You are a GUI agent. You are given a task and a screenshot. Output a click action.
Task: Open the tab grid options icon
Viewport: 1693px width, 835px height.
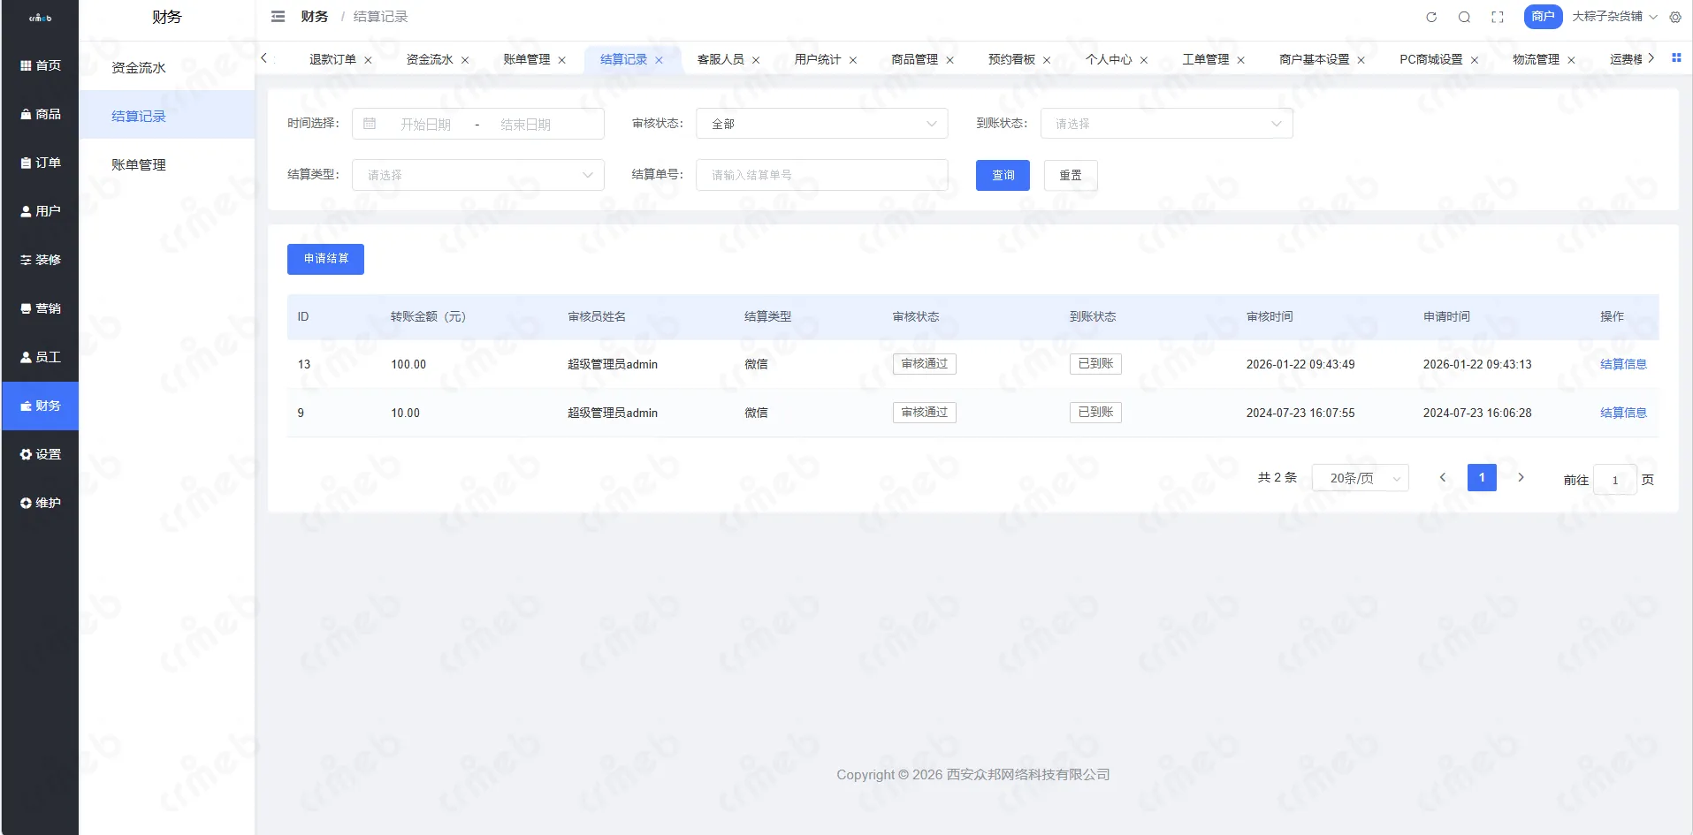coord(1676,57)
